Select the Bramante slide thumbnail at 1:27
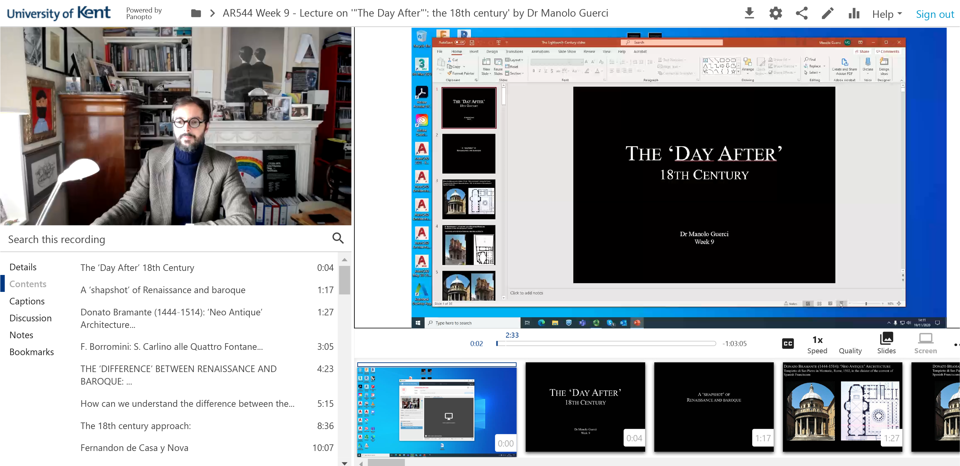Viewport: 960px width, 466px height. [842, 407]
